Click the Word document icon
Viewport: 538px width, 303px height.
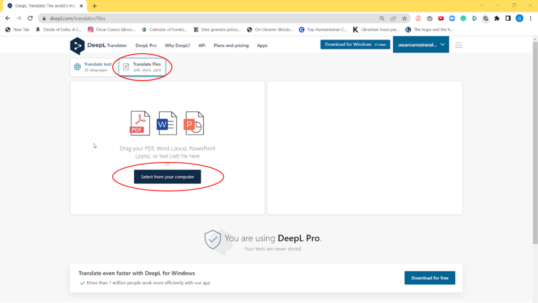[x=167, y=123]
